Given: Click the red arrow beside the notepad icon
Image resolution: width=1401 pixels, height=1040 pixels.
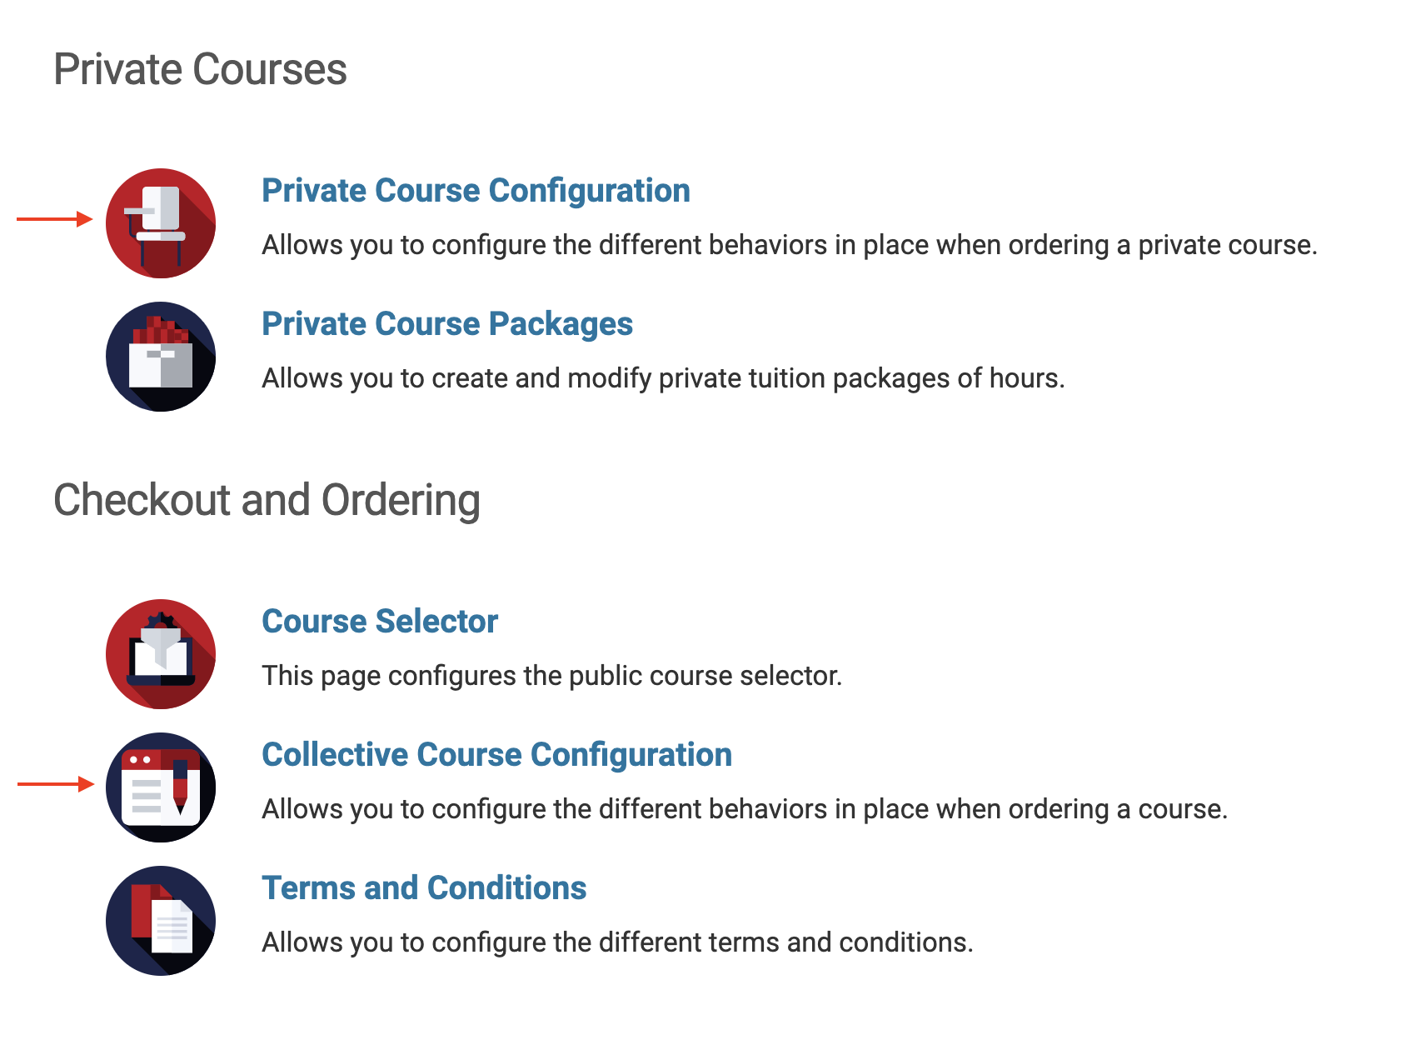Looking at the screenshot, I should click(55, 784).
